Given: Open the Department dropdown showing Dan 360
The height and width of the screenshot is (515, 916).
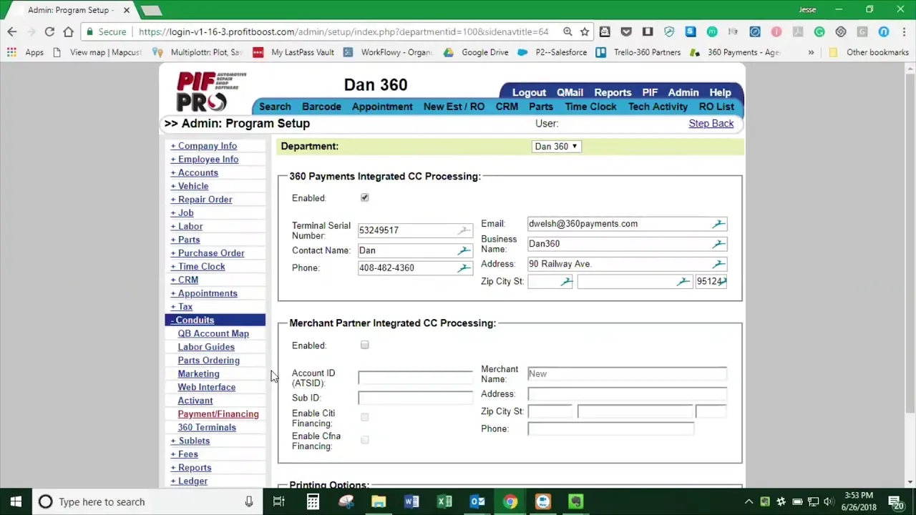Looking at the screenshot, I should point(556,147).
